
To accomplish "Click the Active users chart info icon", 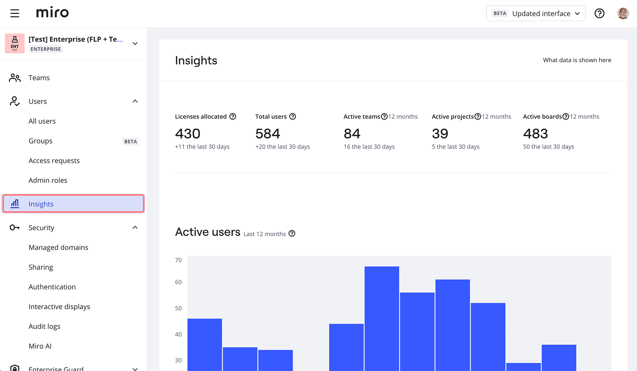I will pyautogui.click(x=292, y=234).
